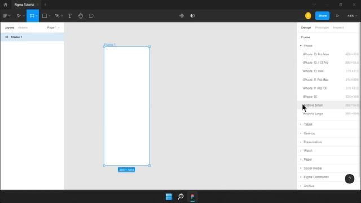Open the help question mark button
Image resolution: width=361 pixels, height=203 pixels.
350,179
